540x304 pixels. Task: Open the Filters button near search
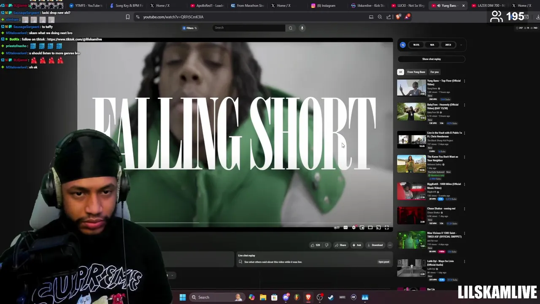point(190,28)
